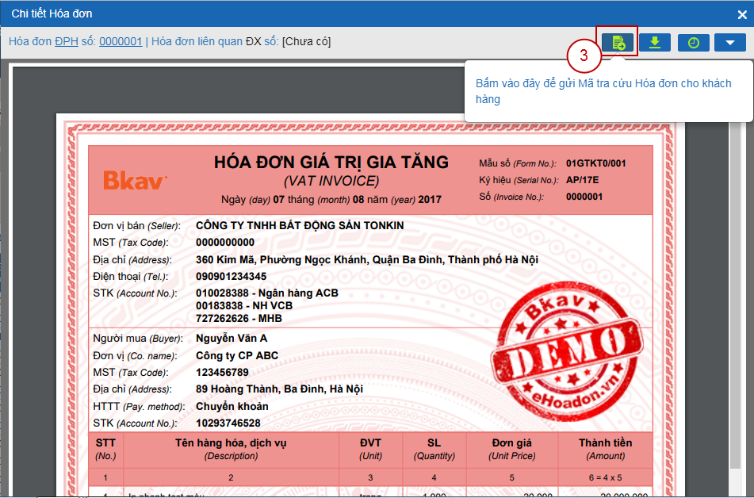The height and width of the screenshot is (498, 754).
Task: Click seller name CÔNG TY TNHH BẤT ĐỘNG SẢN TONKIN
Action: pyautogui.click(x=300, y=225)
